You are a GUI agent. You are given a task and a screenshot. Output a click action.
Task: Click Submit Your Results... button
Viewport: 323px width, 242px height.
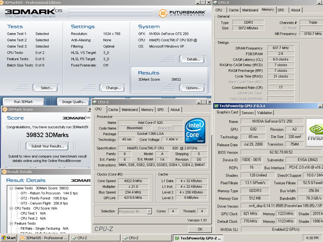click(48, 146)
